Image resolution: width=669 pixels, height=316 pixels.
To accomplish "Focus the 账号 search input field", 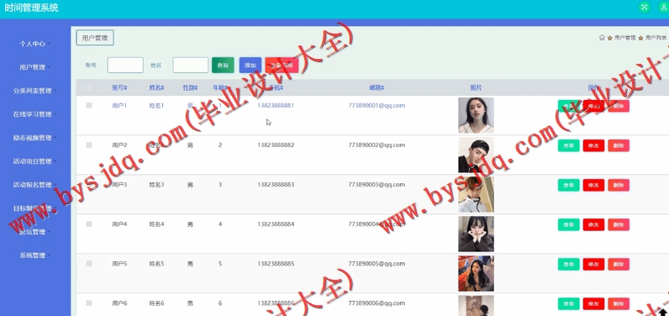I will point(125,66).
